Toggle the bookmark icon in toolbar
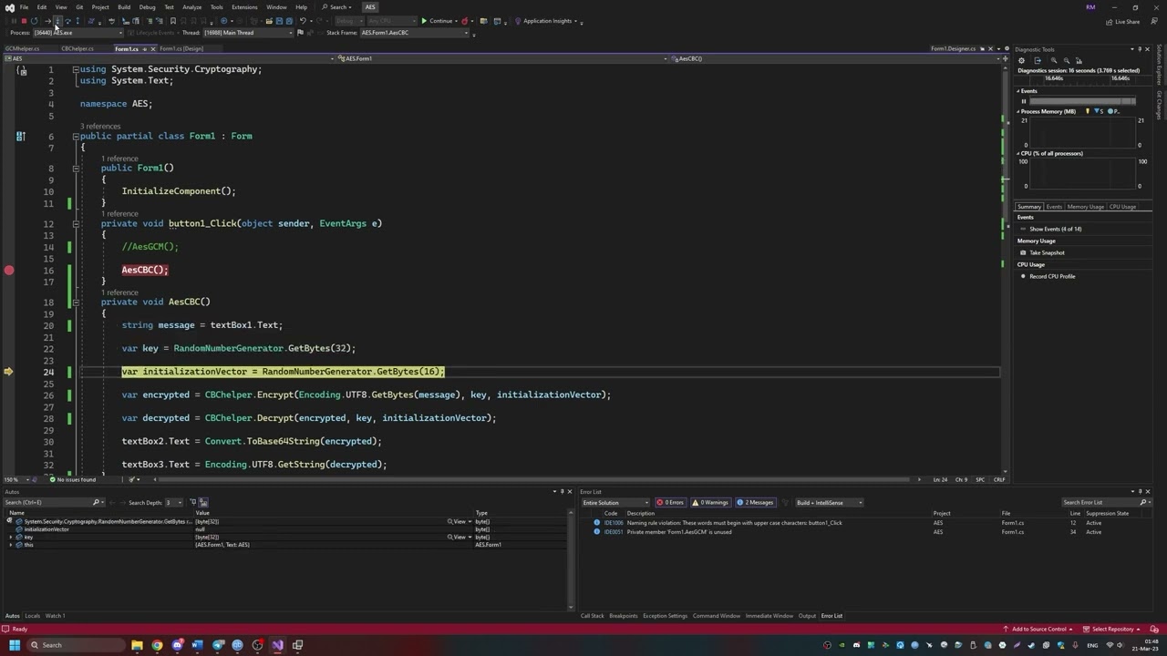This screenshot has height=656, width=1167. [x=173, y=21]
